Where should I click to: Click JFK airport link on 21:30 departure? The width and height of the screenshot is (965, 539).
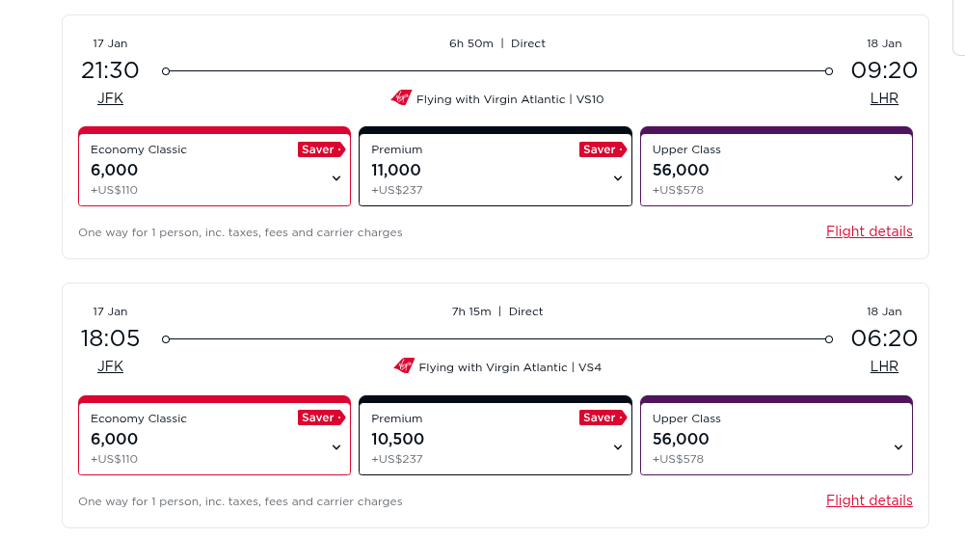pyautogui.click(x=110, y=98)
